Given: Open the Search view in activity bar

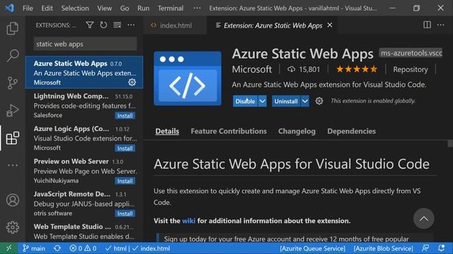Looking at the screenshot, I should click(13, 55).
